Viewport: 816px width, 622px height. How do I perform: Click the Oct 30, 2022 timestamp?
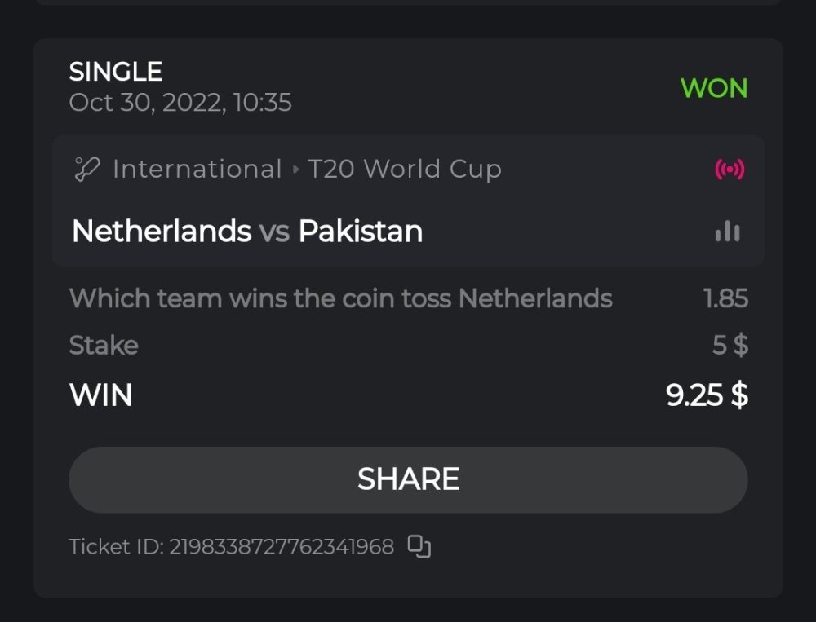coord(180,103)
